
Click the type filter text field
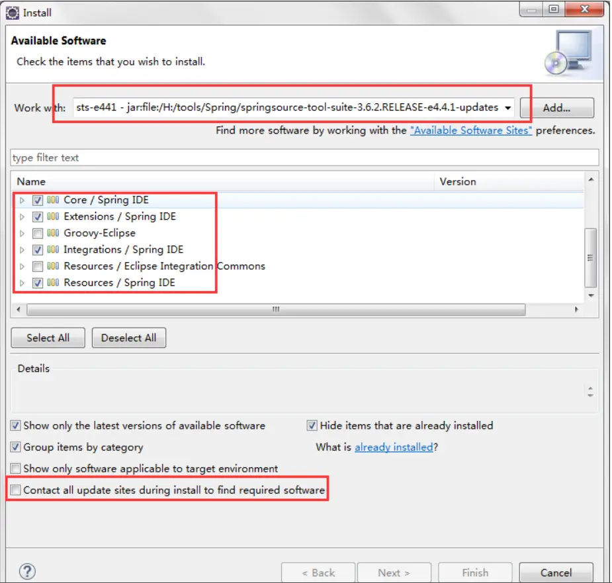pyautogui.click(x=304, y=157)
